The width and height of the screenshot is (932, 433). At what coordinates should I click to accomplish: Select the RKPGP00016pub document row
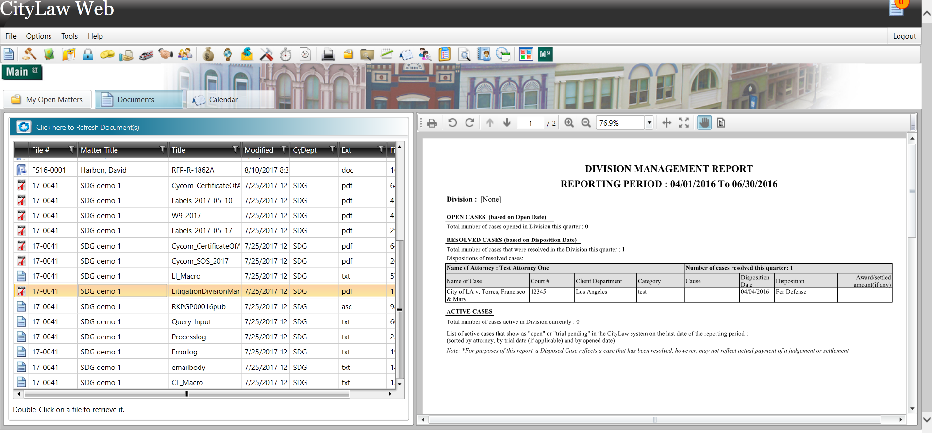click(x=204, y=306)
